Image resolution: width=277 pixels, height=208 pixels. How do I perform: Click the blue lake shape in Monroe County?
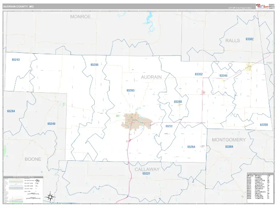(149, 23)
